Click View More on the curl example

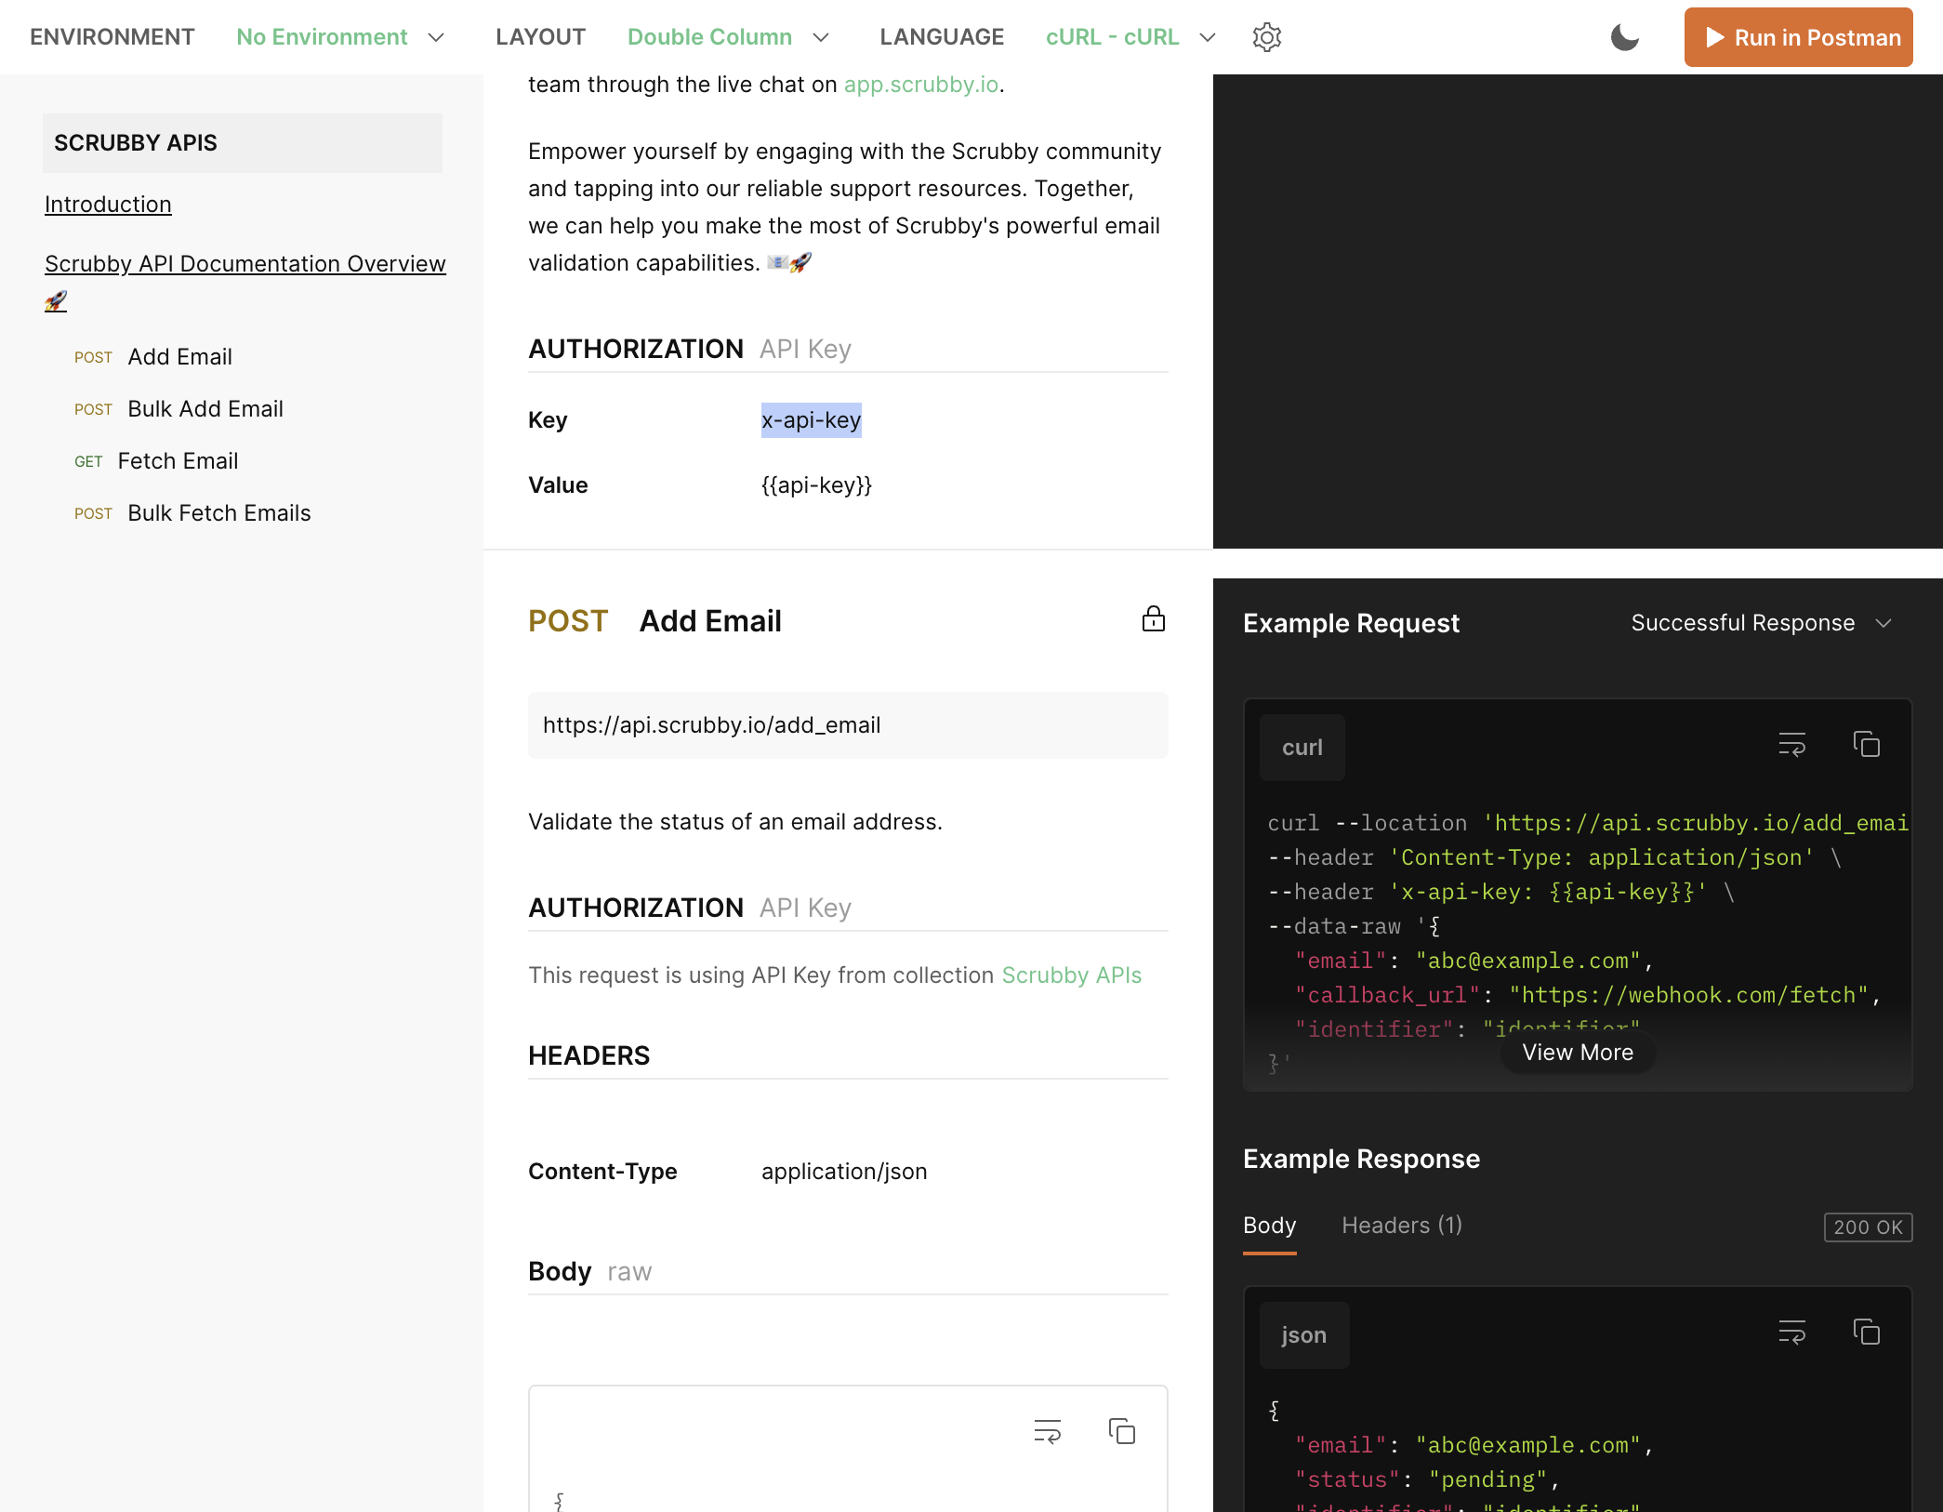tap(1578, 1053)
